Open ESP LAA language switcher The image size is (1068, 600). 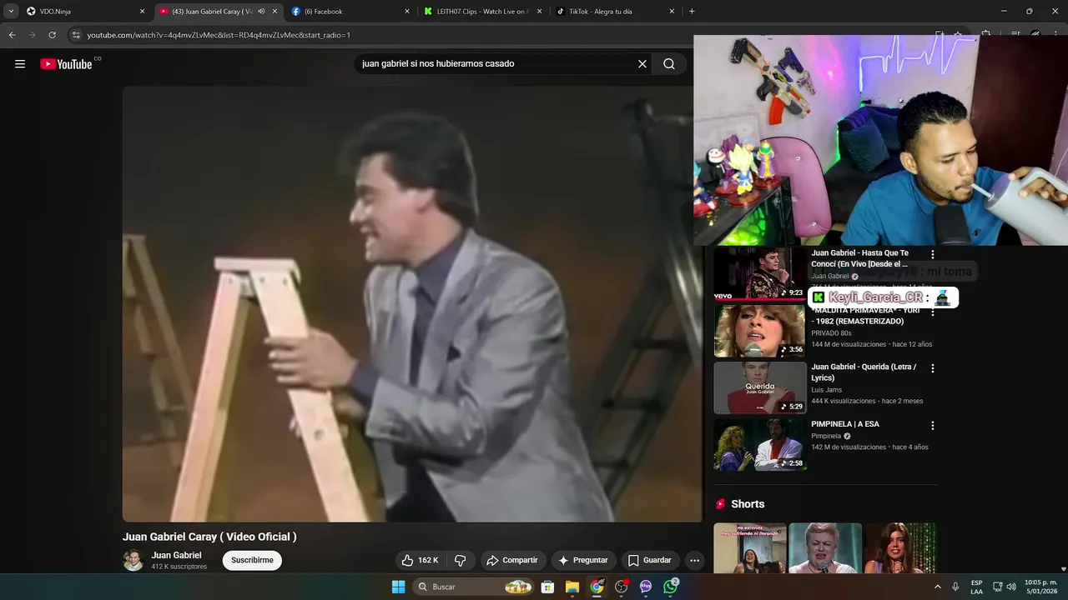(976, 587)
